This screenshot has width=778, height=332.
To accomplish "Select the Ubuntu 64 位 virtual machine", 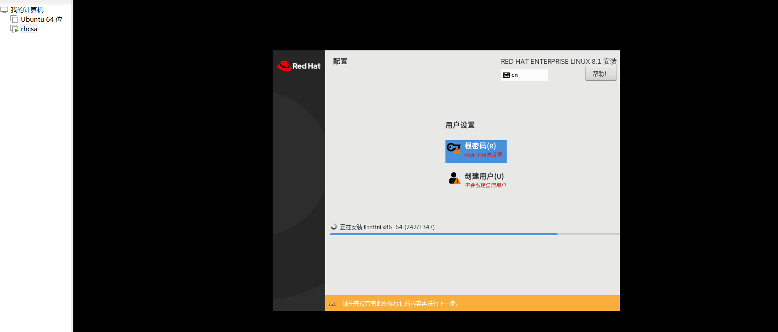I will click(41, 19).
